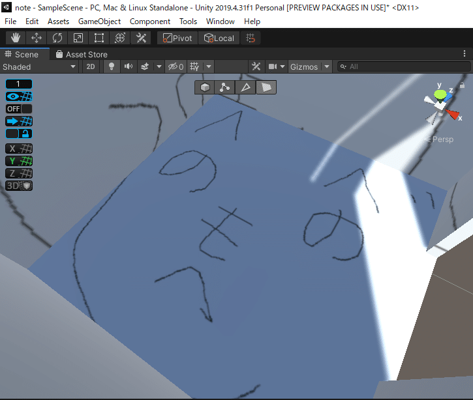Select ProBuilder edge selection mode

(245, 87)
